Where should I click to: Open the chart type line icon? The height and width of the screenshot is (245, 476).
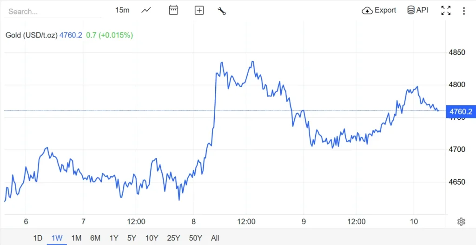pos(146,10)
